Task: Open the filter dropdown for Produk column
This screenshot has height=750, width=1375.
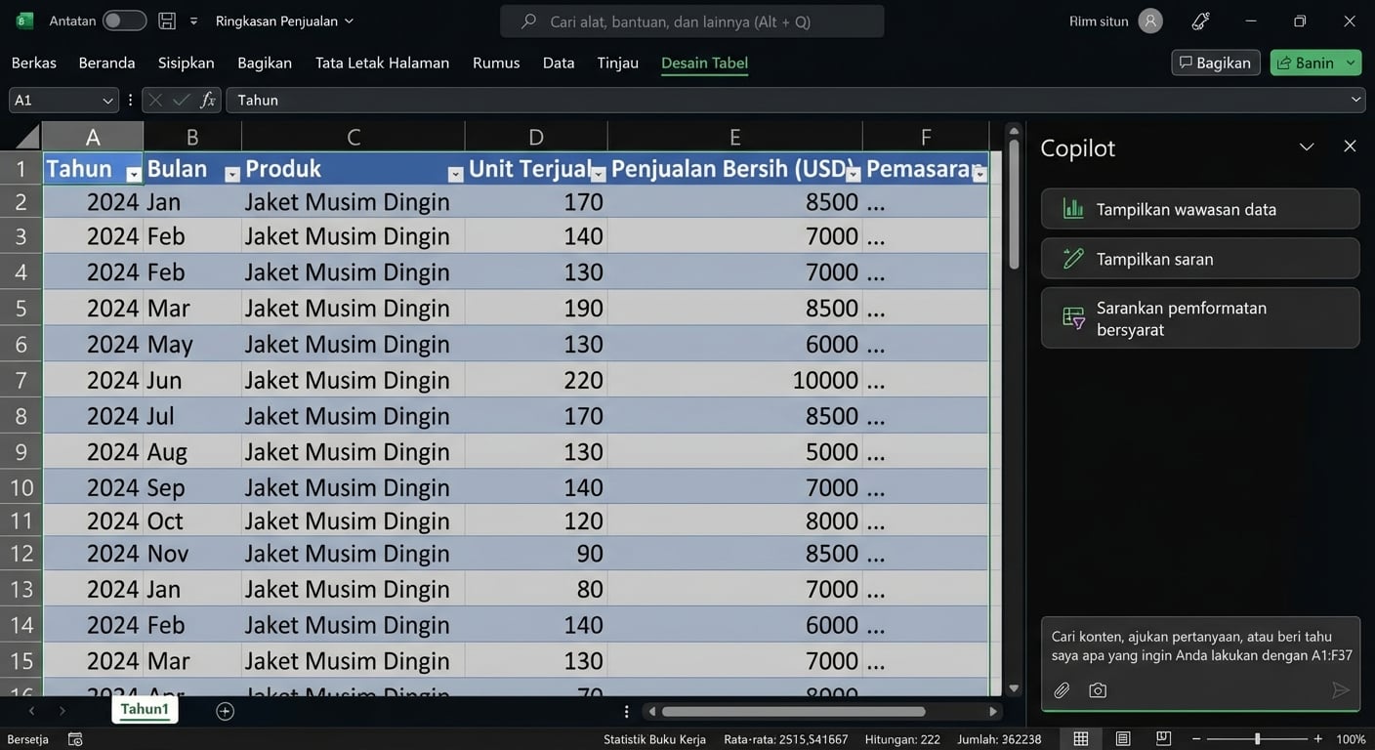Action: pyautogui.click(x=455, y=173)
